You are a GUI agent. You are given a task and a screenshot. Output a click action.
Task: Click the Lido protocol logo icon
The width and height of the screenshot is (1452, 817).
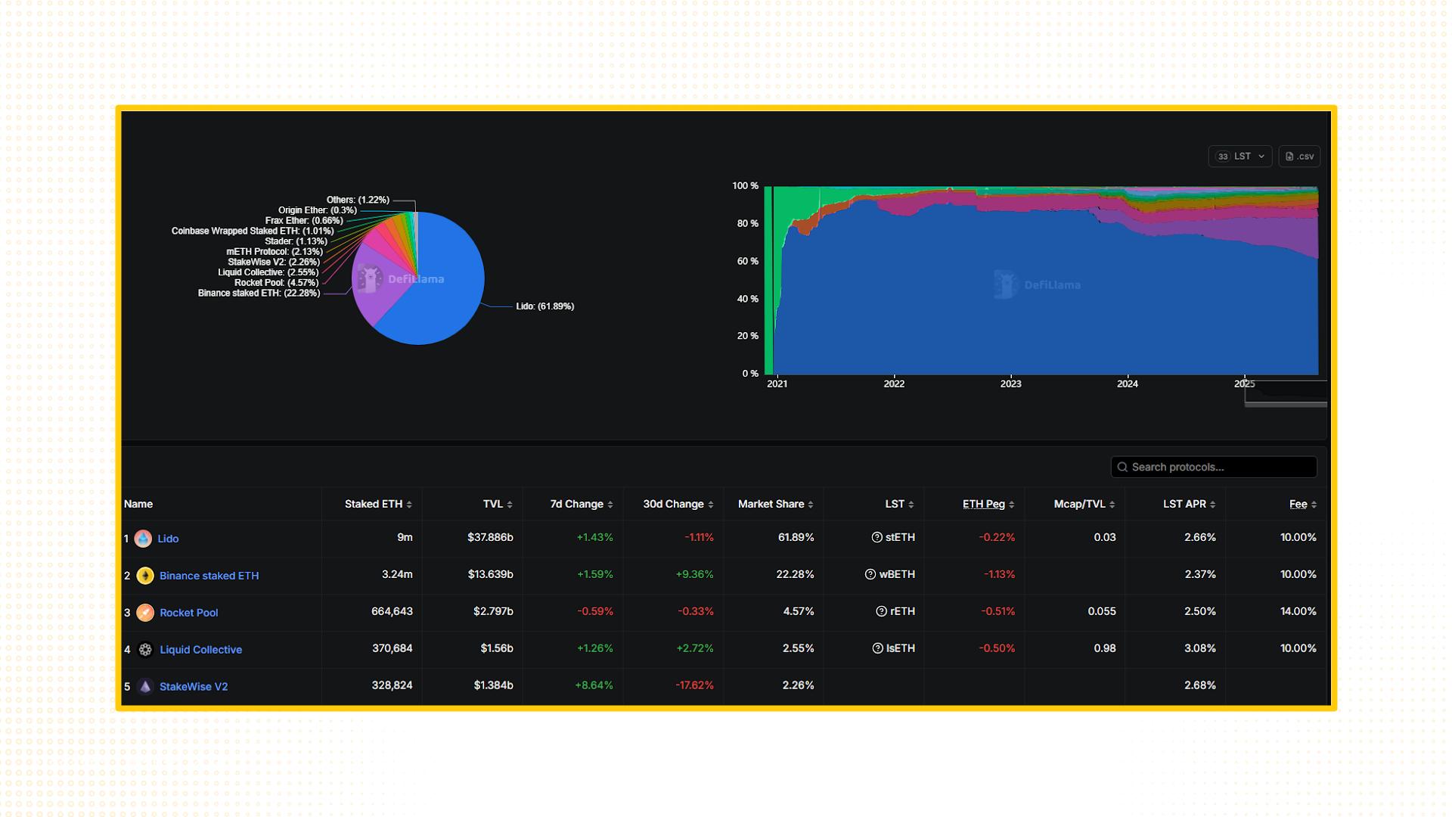[x=143, y=539]
